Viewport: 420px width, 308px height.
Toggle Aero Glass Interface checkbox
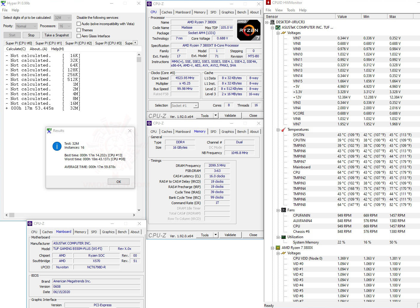79,36
